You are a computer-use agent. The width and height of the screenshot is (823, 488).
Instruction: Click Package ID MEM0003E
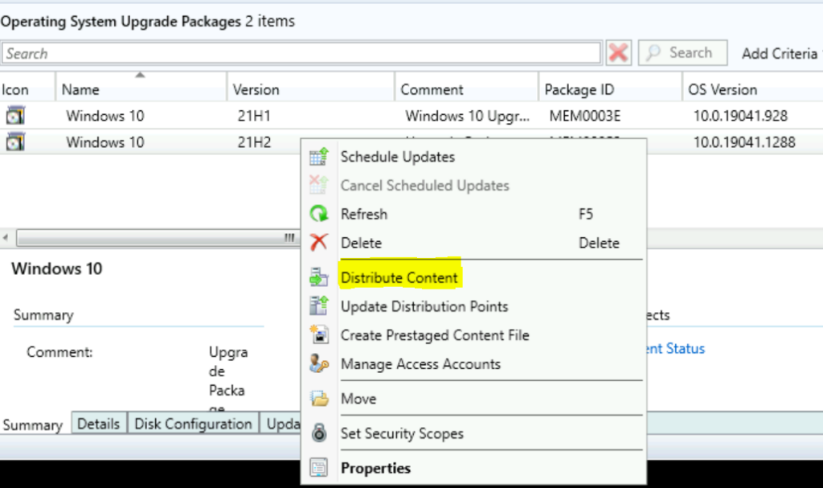pos(585,116)
